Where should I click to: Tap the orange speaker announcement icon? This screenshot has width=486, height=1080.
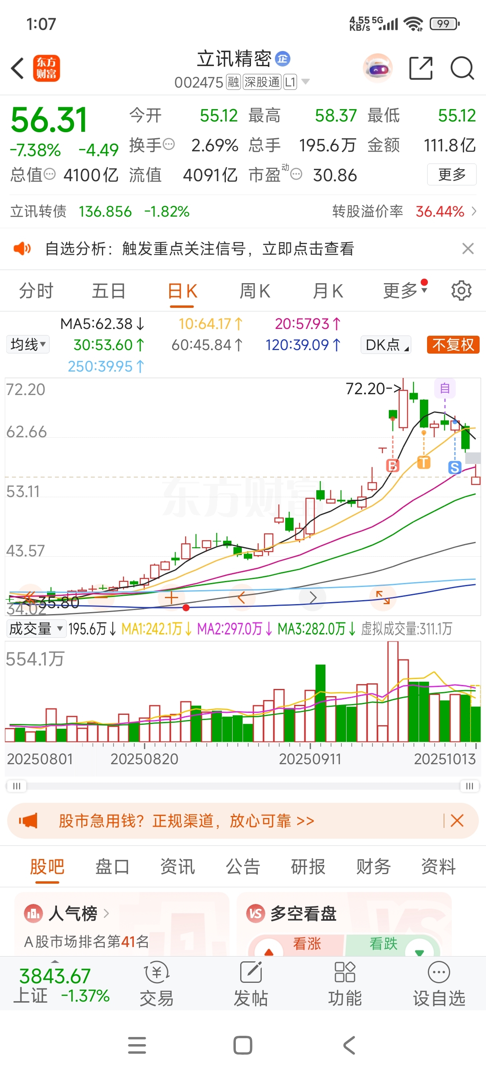22,248
